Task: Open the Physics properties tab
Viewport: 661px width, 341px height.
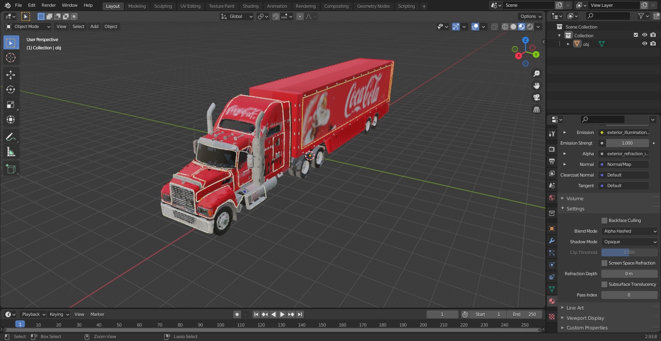Action: [x=552, y=265]
